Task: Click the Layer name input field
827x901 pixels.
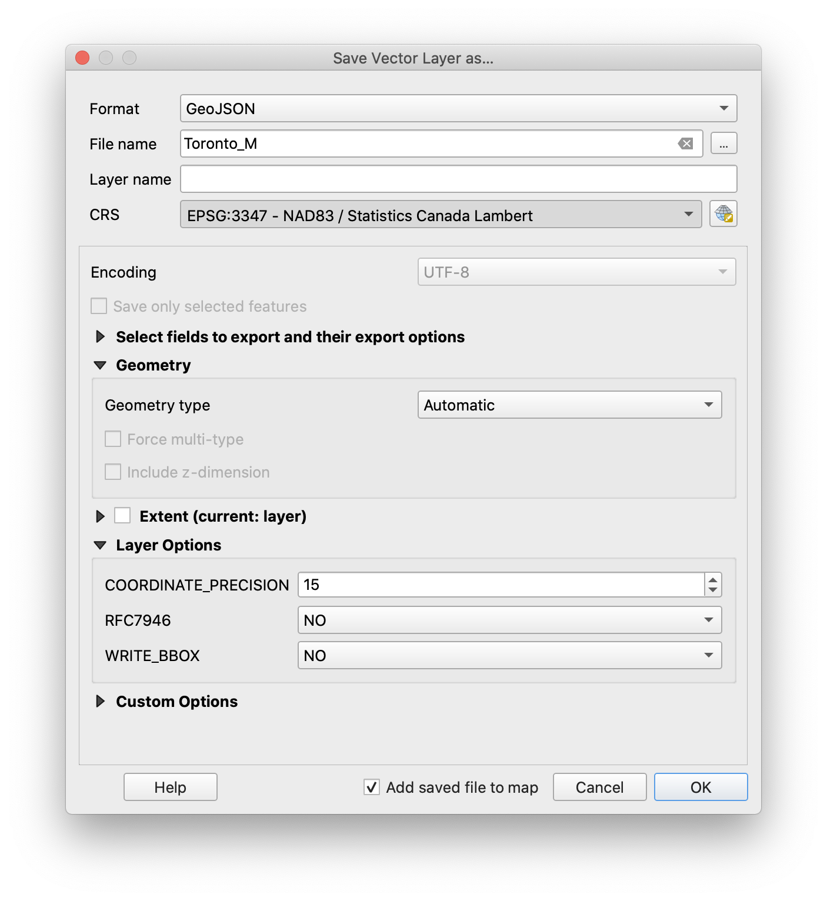Action: click(x=458, y=179)
